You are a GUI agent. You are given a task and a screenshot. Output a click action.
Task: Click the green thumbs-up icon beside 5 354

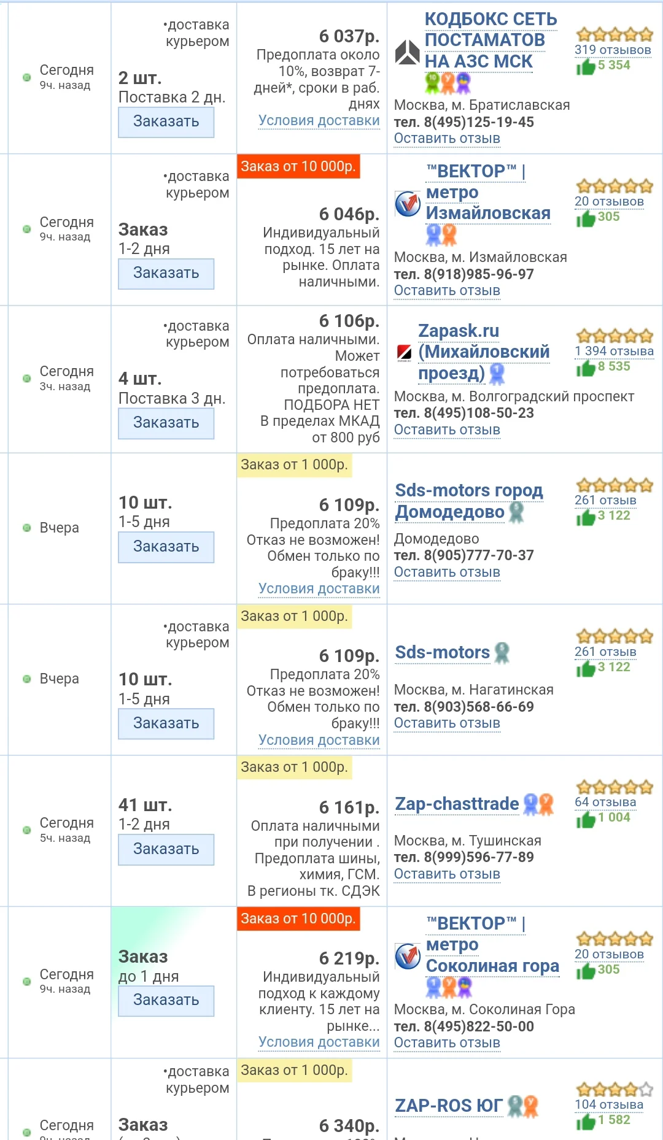(586, 66)
